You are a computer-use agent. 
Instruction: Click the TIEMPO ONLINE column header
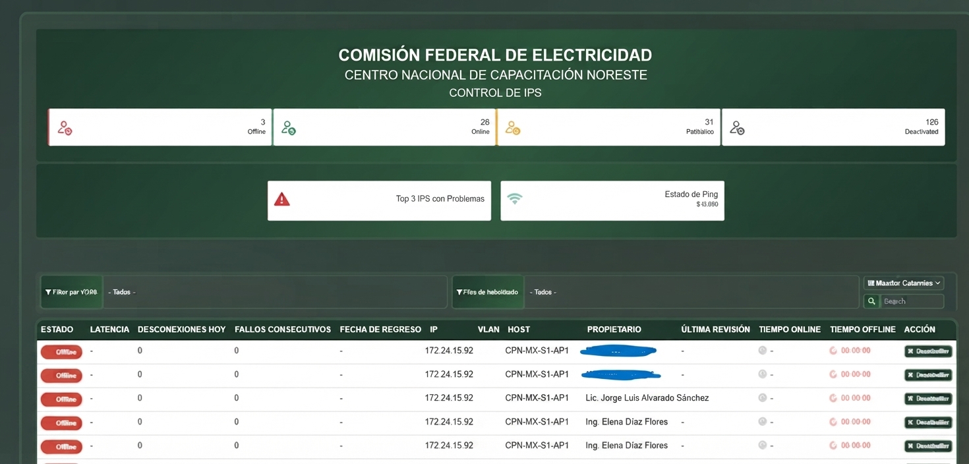790,330
